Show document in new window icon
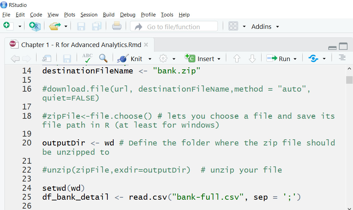353x210 pixels. pos(47,59)
